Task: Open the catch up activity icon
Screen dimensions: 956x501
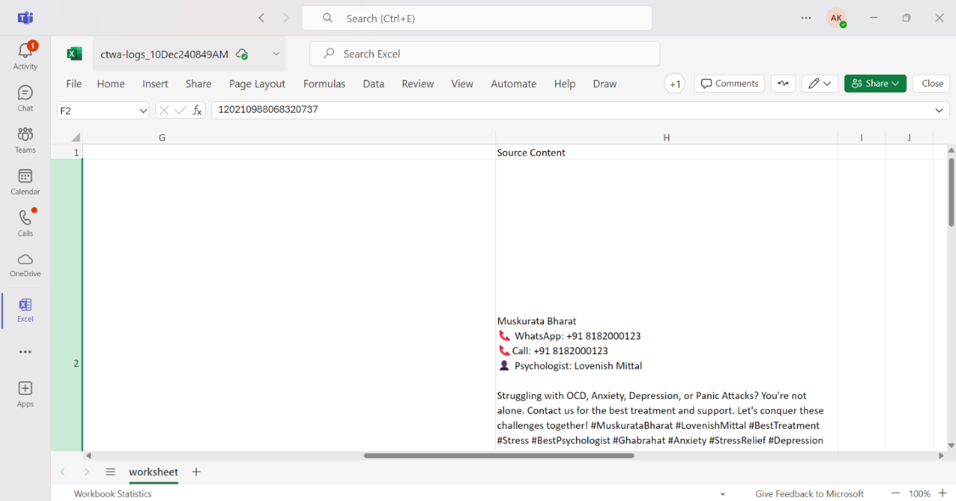Action: (x=783, y=83)
